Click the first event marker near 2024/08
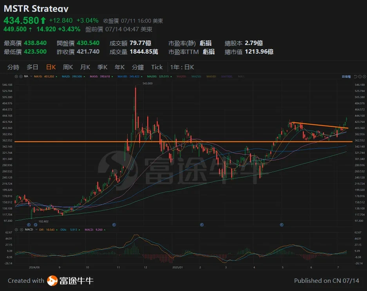The height and width of the screenshot is (291, 367). coord(29,225)
